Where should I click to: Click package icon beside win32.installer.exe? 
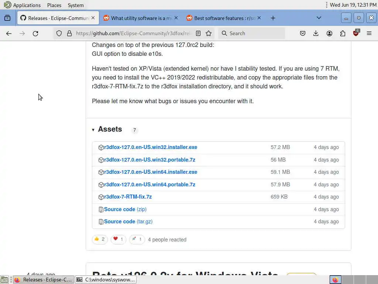coord(101,147)
